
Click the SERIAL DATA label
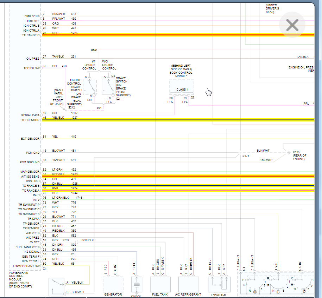click(30, 115)
